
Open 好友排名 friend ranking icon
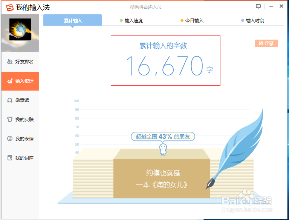(x=9, y=62)
